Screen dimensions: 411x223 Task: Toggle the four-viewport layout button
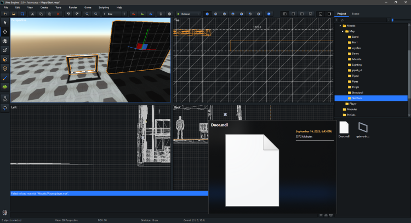pos(284,13)
